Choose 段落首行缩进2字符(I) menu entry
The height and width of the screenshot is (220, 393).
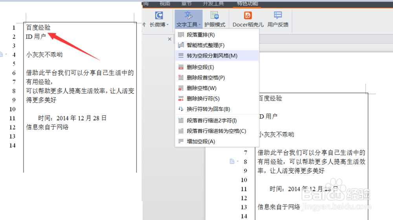click(217, 121)
